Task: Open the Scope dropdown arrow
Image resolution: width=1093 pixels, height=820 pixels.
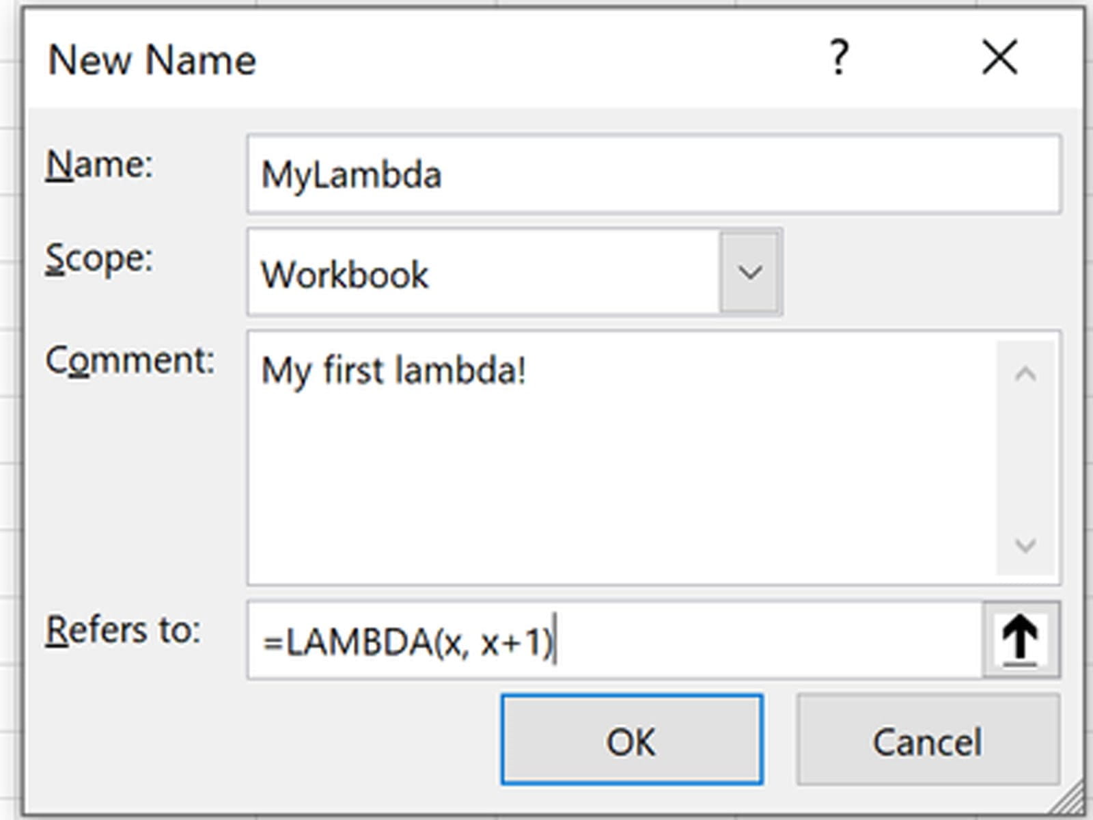Action: tap(750, 273)
